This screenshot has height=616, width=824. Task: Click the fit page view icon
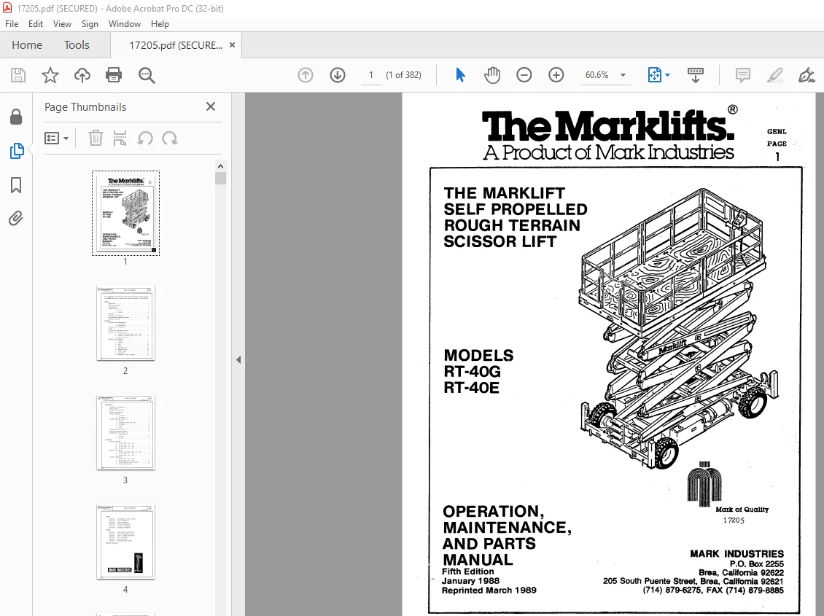(x=654, y=75)
